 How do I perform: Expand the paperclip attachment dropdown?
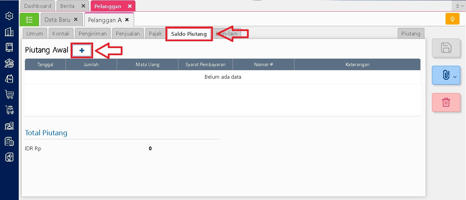point(454,76)
